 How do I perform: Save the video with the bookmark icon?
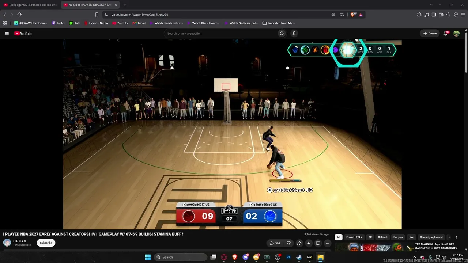pyautogui.click(x=318, y=243)
